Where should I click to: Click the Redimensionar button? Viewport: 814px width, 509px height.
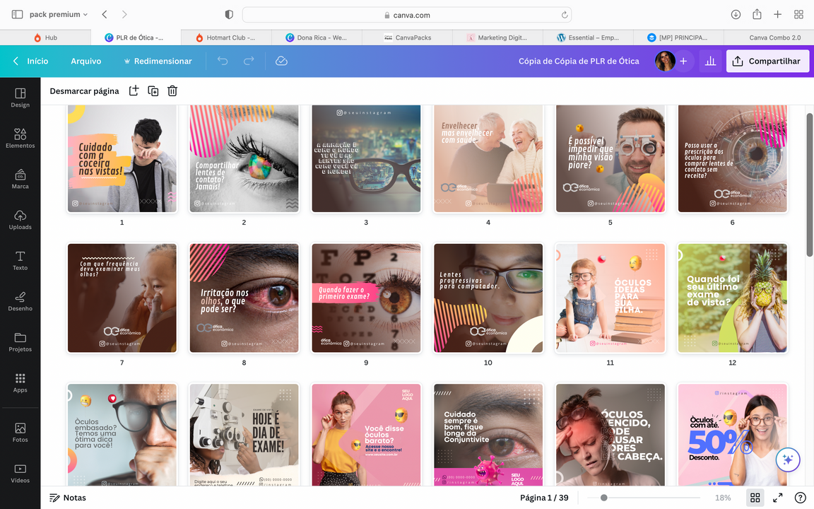pyautogui.click(x=158, y=62)
